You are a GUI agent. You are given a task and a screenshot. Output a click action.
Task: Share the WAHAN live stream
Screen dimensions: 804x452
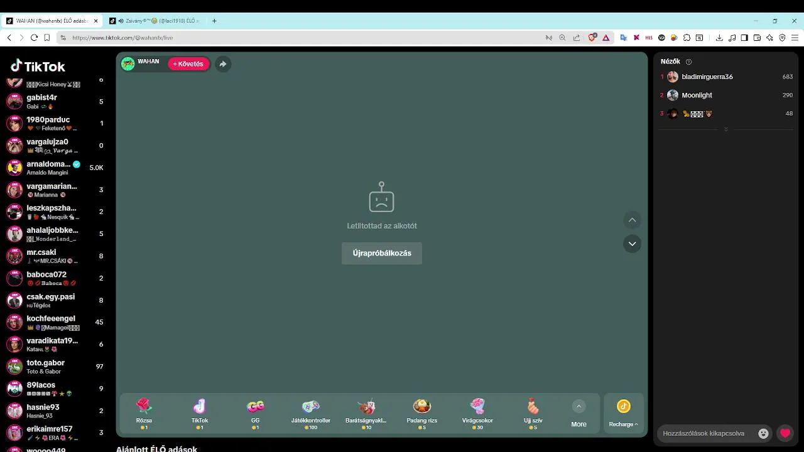pos(222,63)
